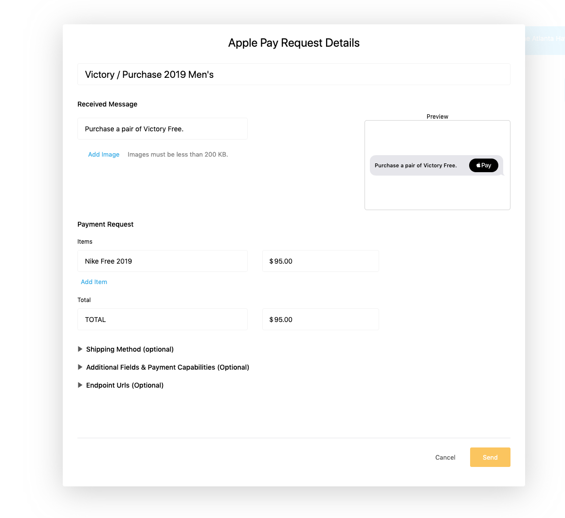
Task: Click the TOTAL label input field
Action: point(163,319)
